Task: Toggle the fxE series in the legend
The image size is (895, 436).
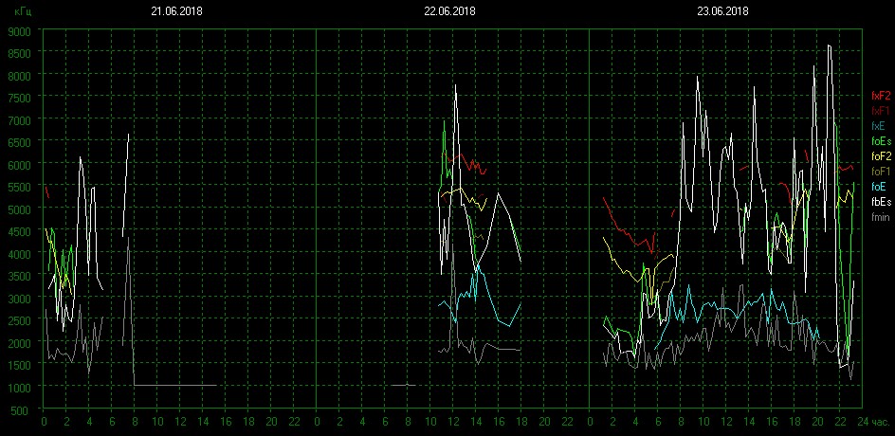Action: [879, 126]
